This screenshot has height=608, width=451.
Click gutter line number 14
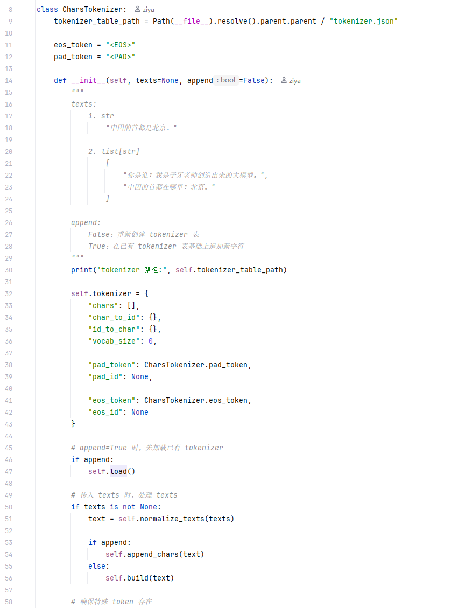(9, 81)
